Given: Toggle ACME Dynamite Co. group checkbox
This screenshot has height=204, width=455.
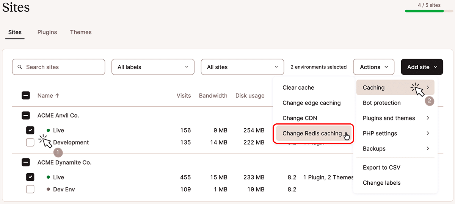Looking at the screenshot, I should point(26,162).
